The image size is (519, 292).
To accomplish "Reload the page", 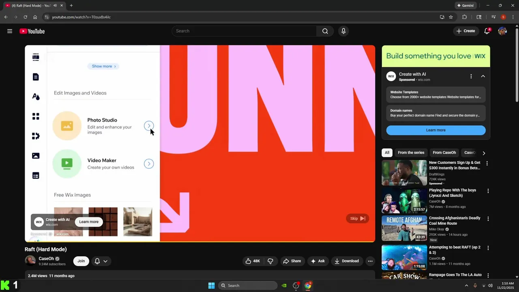I will 25,17.
